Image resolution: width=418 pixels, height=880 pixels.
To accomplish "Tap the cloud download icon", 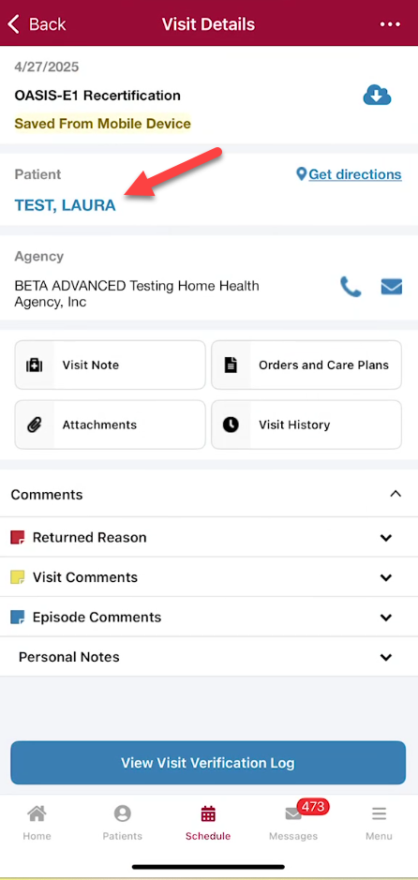I will tap(377, 96).
